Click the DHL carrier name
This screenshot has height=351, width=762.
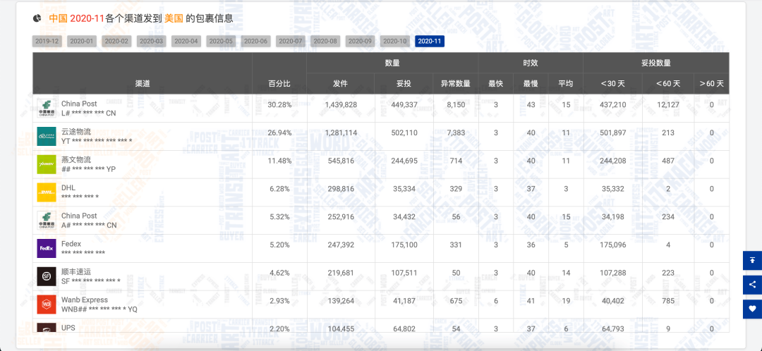coord(68,187)
